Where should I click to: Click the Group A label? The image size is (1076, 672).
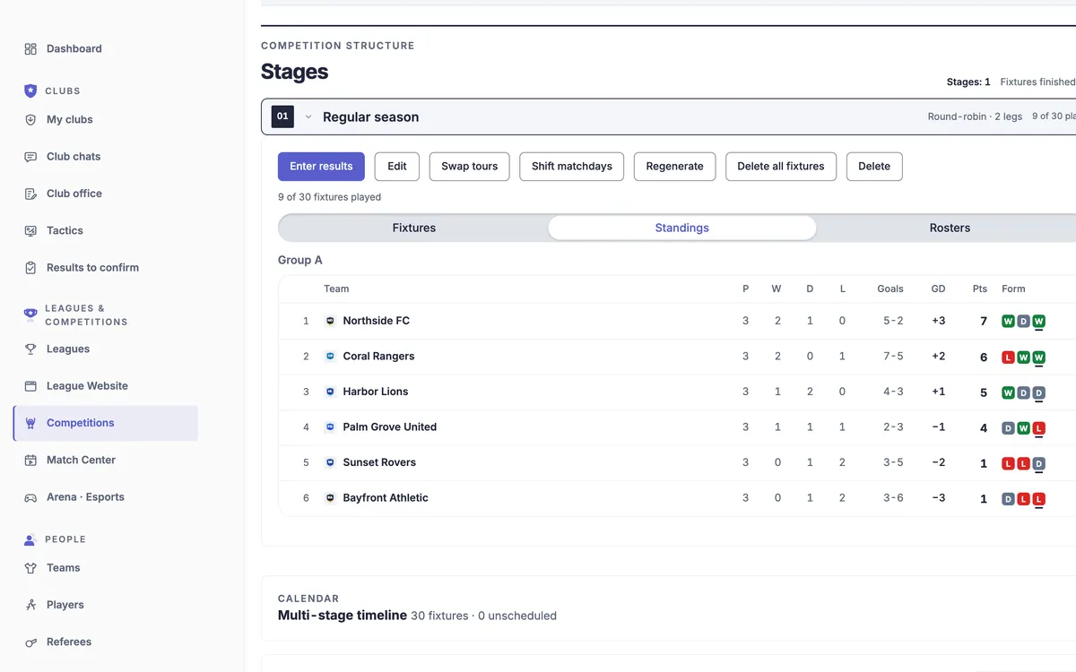pyautogui.click(x=300, y=260)
